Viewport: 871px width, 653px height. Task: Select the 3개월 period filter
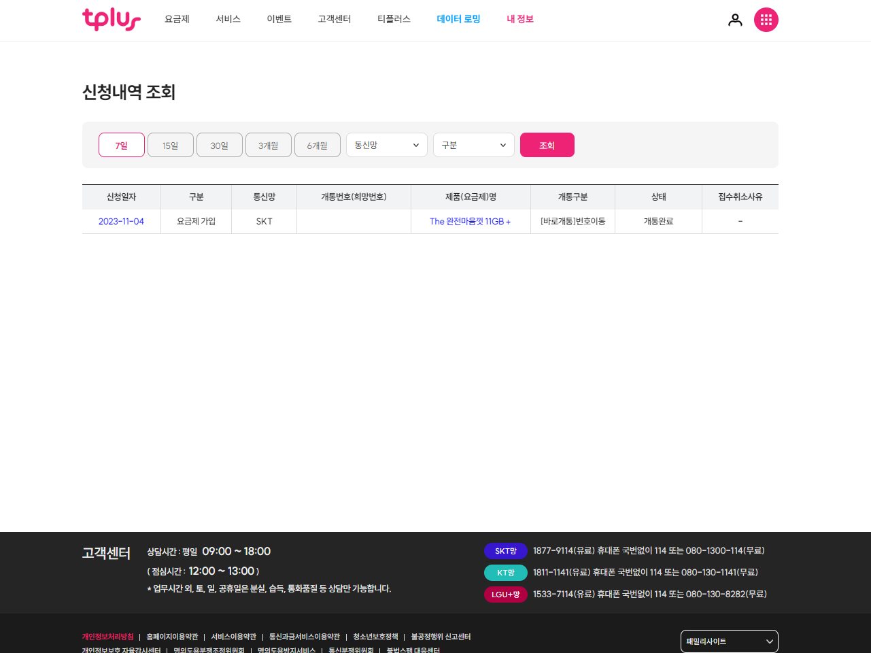pos(268,145)
